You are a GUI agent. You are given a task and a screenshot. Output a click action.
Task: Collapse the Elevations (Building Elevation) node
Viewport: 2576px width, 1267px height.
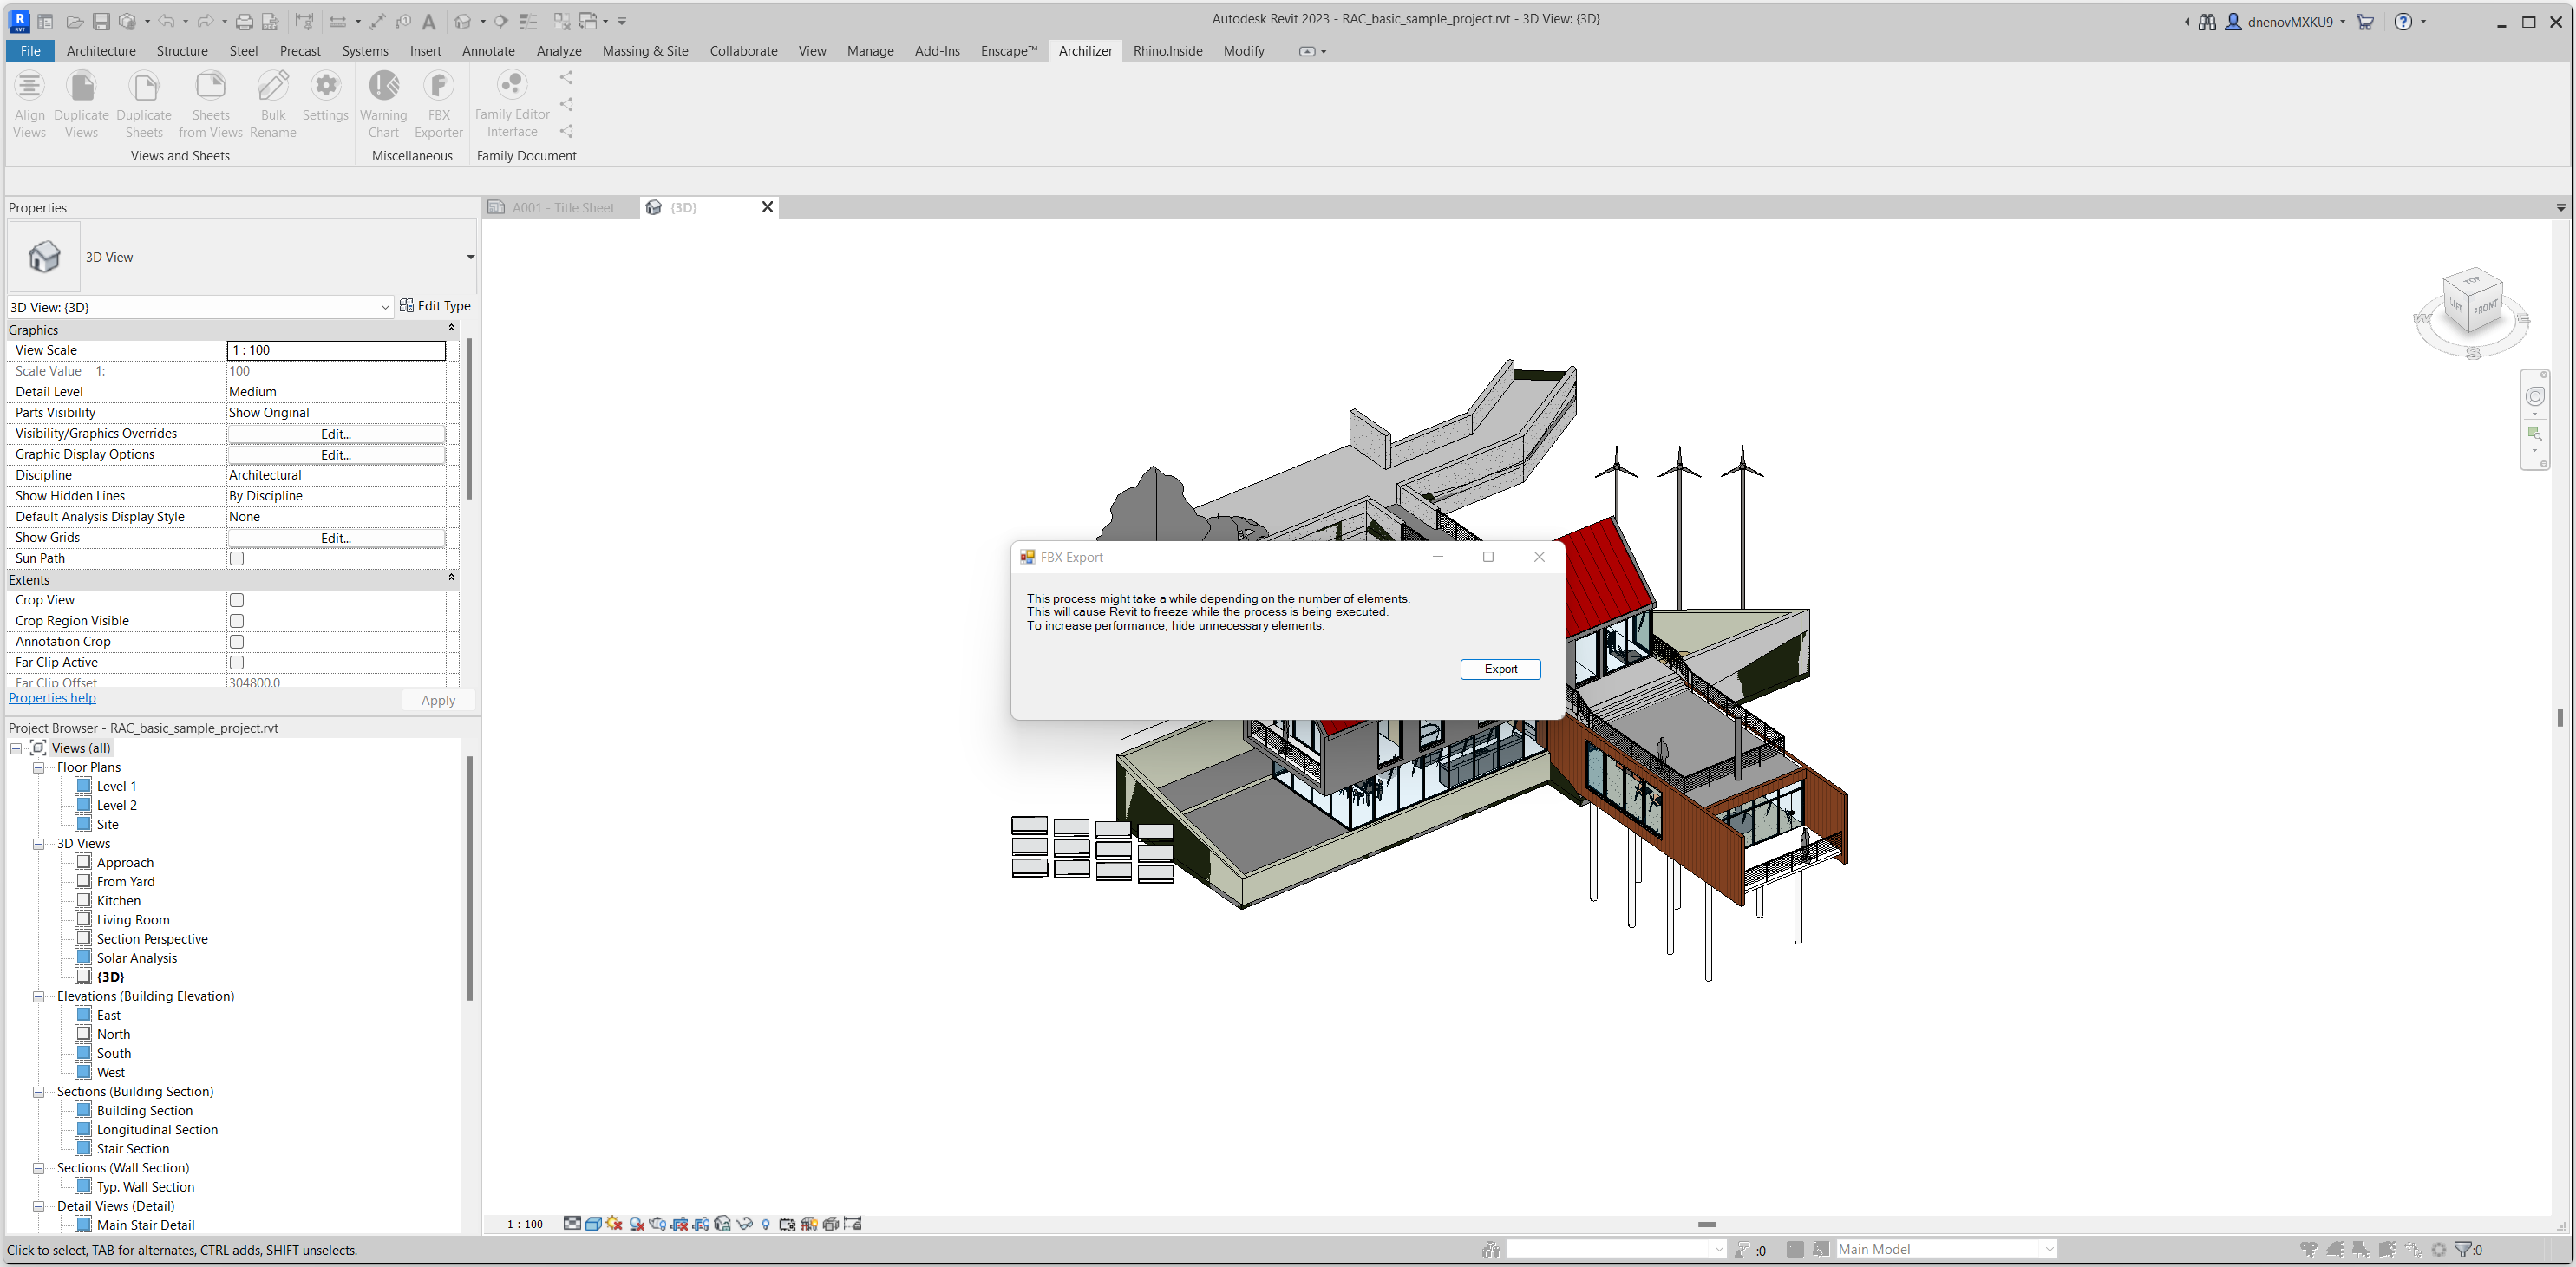[38, 997]
